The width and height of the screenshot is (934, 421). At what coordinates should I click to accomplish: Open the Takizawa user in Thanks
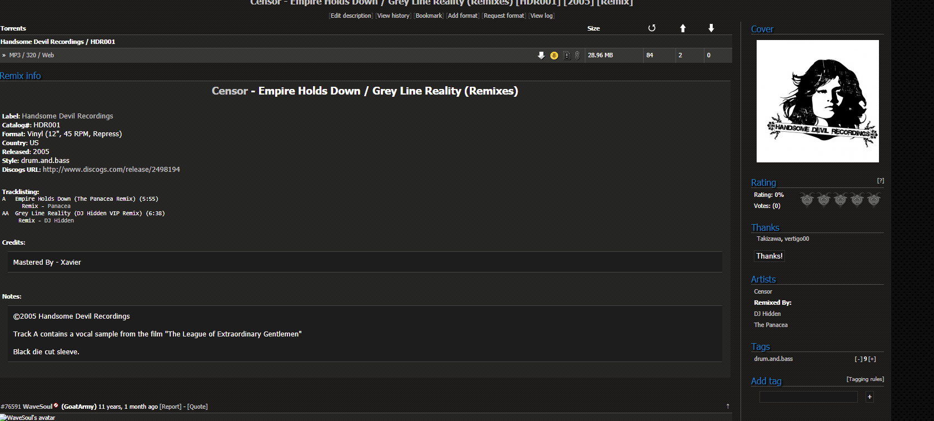(769, 239)
